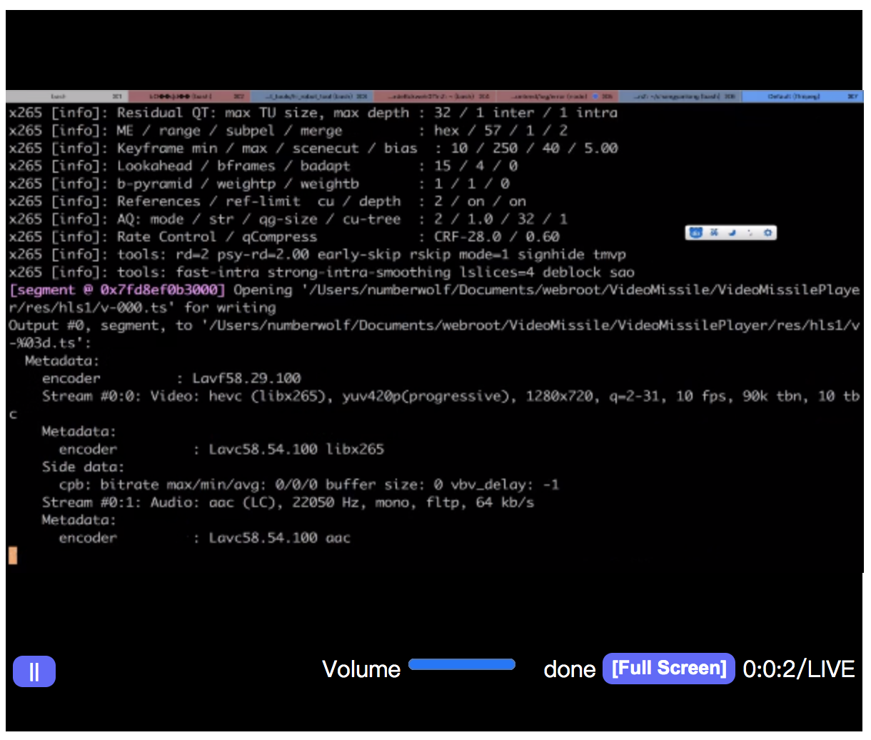Click the Volume slider bar
871x740 pixels.
(x=462, y=665)
